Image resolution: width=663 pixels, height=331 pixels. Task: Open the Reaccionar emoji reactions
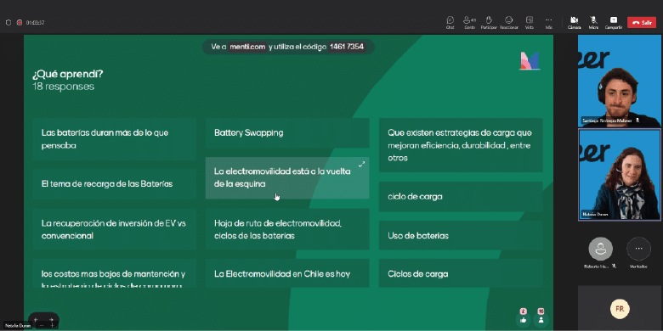click(508, 22)
